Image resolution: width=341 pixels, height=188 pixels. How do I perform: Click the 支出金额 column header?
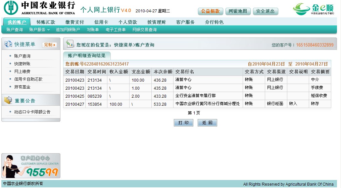tap(141, 72)
